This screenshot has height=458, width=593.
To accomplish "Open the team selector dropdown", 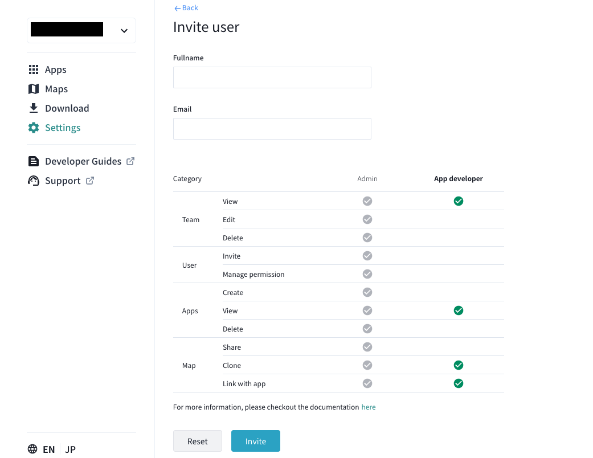I will tap(81, 30).
